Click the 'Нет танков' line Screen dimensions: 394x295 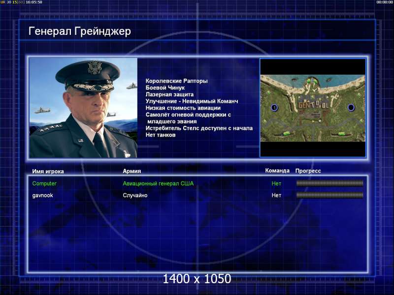[x=161, y=135]
